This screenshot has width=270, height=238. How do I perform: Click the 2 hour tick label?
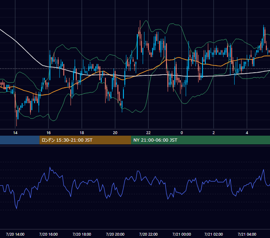point(214,132)
